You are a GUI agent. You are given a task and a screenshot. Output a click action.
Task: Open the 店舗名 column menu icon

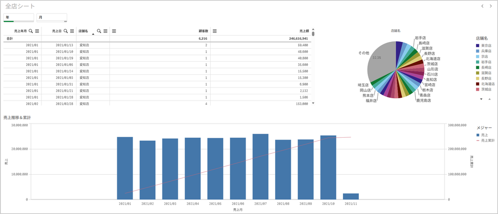(106, 31)
